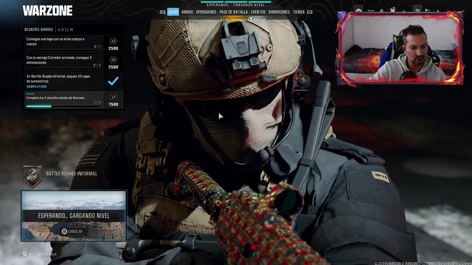Select the Extra daily challenges bonus row
Screen dimensions: 472x265
74,100
